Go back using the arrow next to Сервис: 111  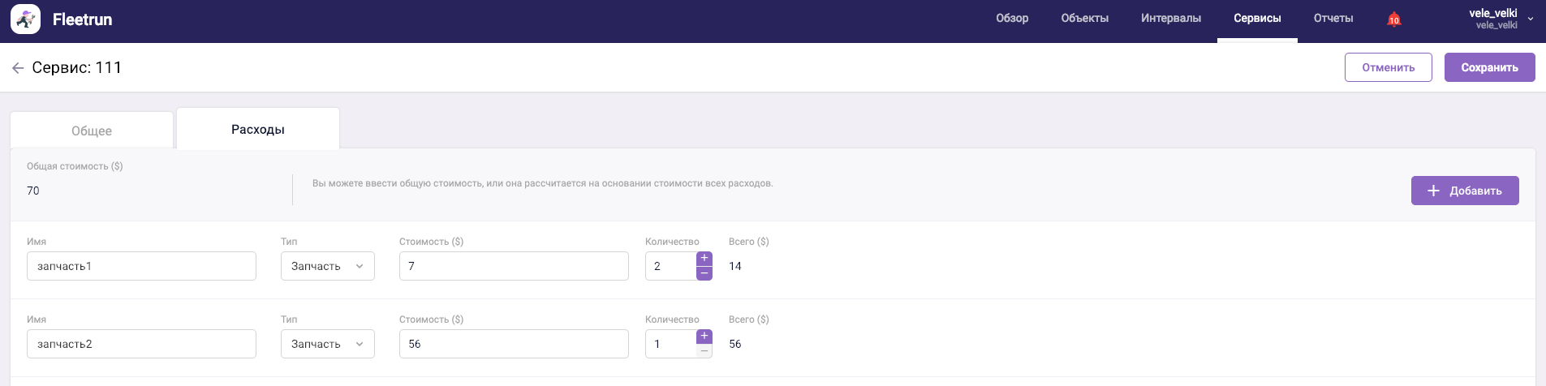pos(18,68)
